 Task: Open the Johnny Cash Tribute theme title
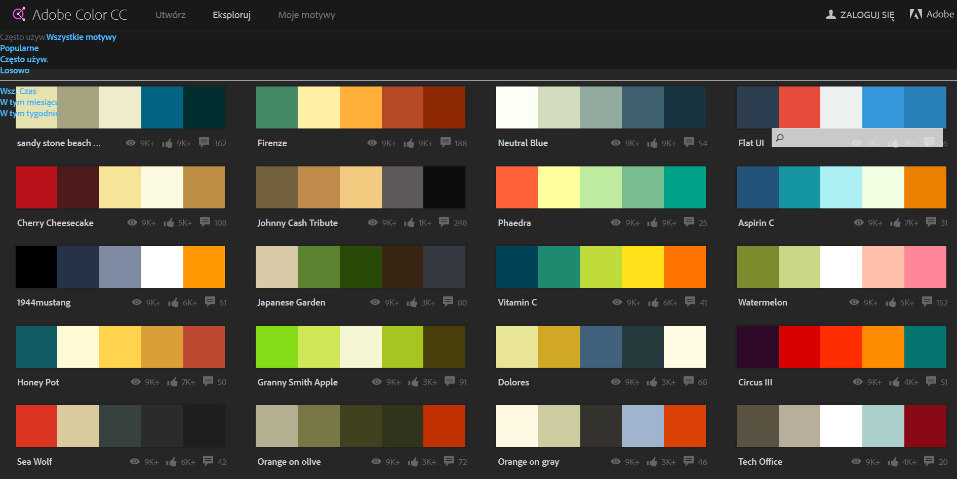coord(297,223)
